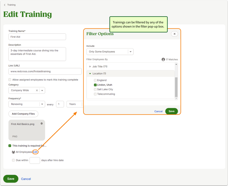Screen dimensions: 228x186
Task: Click the Link (URL) field
Action: 45,71
